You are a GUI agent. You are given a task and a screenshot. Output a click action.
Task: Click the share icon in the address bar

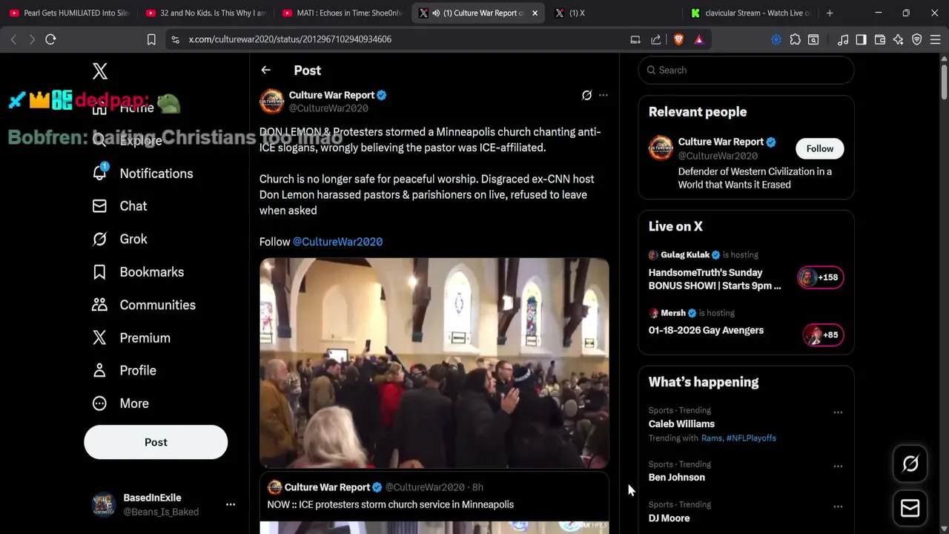click(656, 39)
